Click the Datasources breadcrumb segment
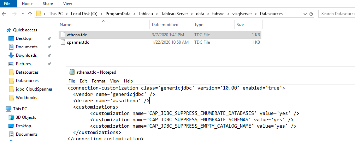The width and height of the screenshot is (355, 141). (271, 14)
